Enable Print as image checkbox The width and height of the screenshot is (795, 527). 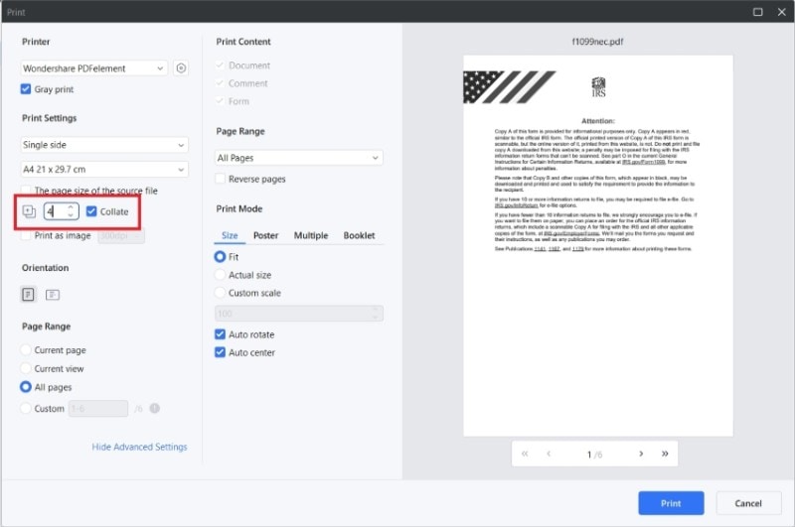coord(26,235)
